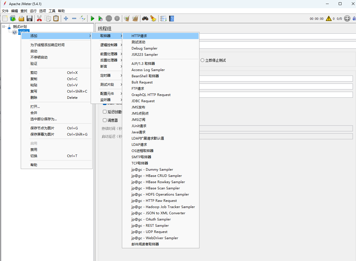Open the 配置元件 submenu
This screenshot has width=356, height=261.
tap(107, 93)
